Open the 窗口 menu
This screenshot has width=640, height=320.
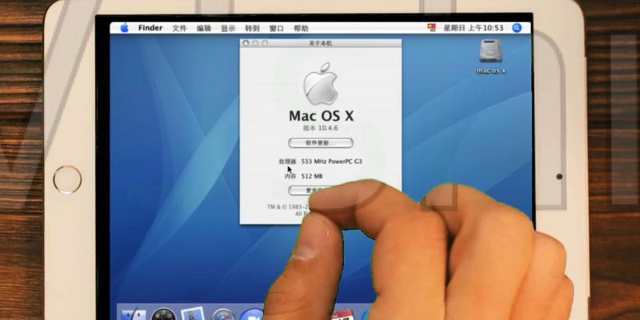pos(276,28)
